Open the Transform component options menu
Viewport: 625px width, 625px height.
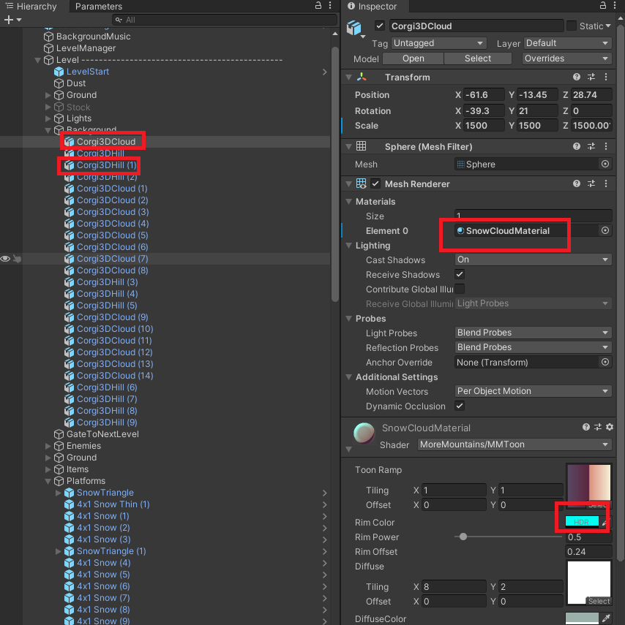point(605,77)
